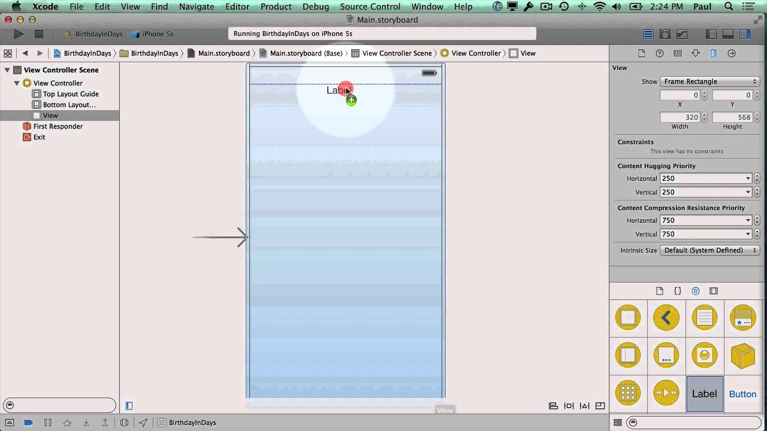
Task: Collapse the View Controller Scene disclosure triangle
Action: point(7,70)
